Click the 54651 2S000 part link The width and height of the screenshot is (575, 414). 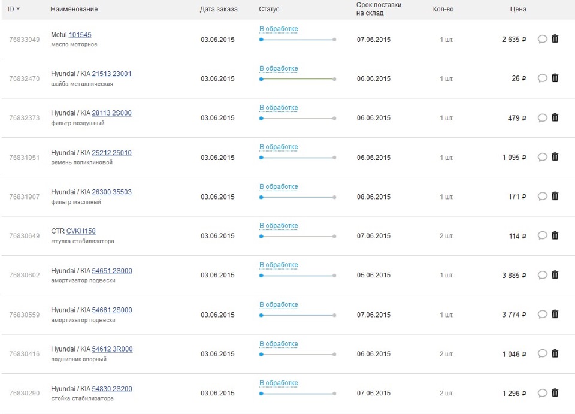pyautogui.click(x=112, y=271)
